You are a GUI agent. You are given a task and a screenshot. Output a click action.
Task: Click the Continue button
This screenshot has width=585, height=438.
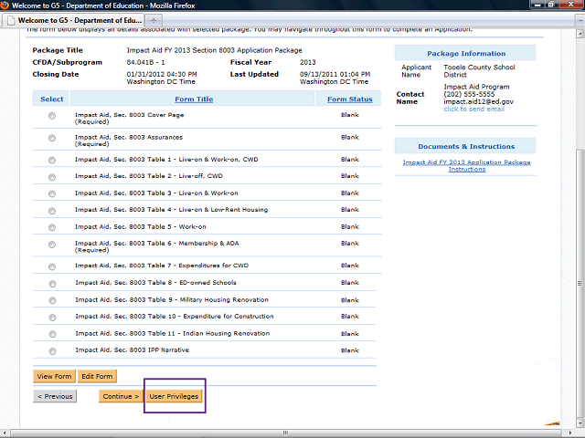tap(121, 396)
